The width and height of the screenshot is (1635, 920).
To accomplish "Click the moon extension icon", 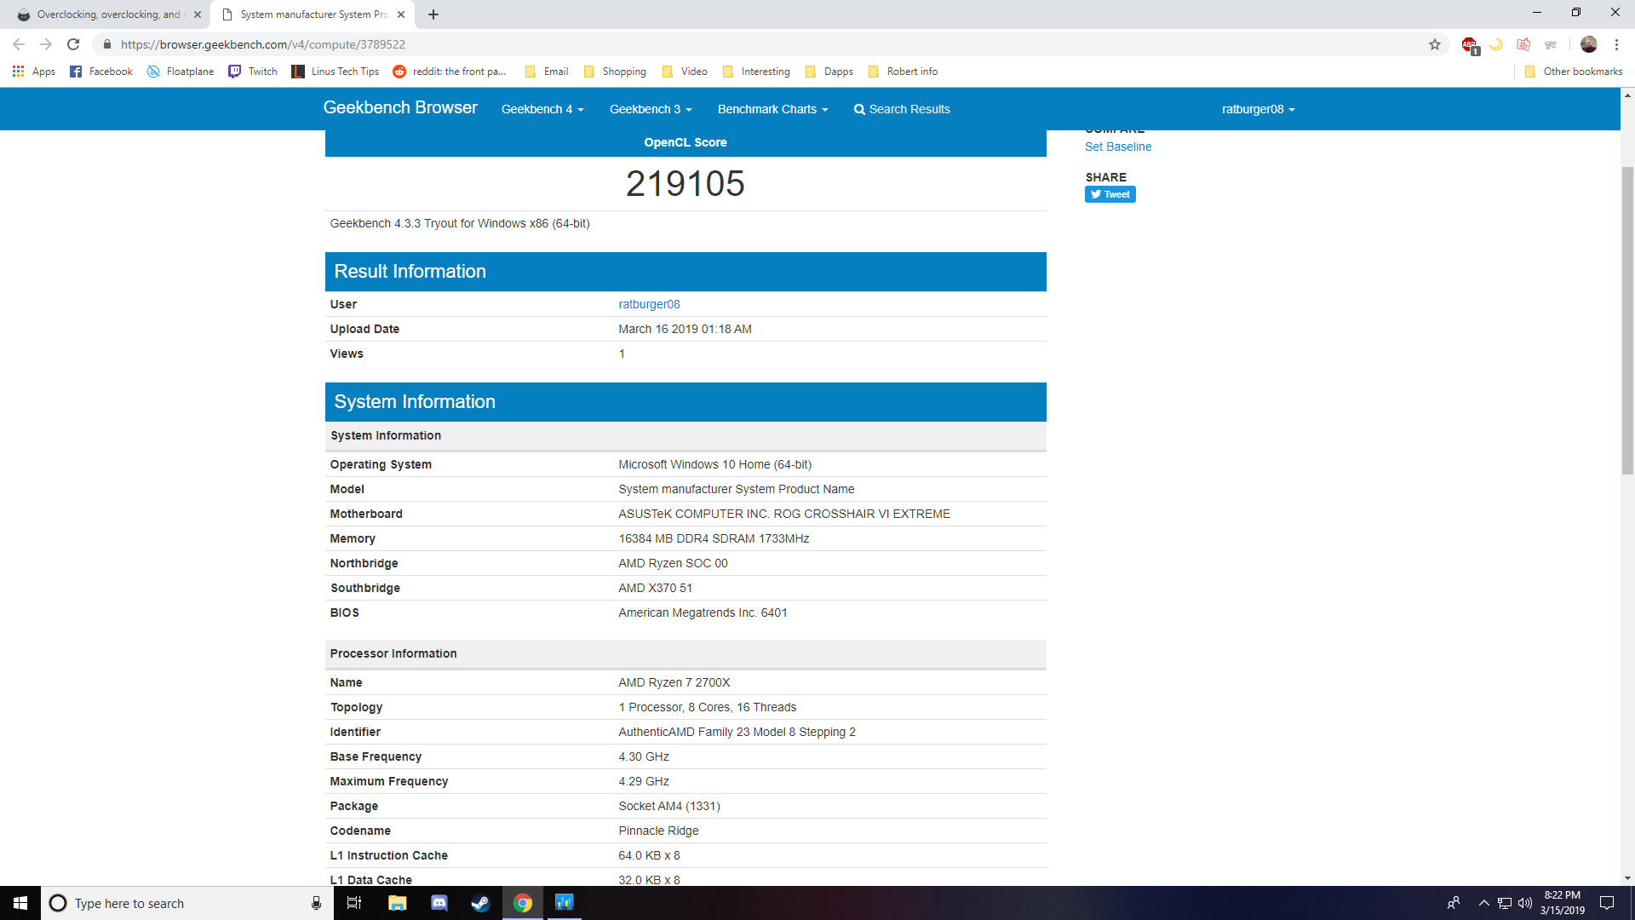I will pos(1496,44).
